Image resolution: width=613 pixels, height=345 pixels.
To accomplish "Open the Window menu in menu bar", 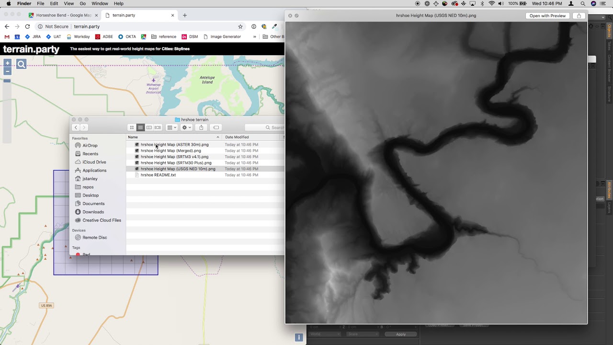I will (x=100, y=3).
